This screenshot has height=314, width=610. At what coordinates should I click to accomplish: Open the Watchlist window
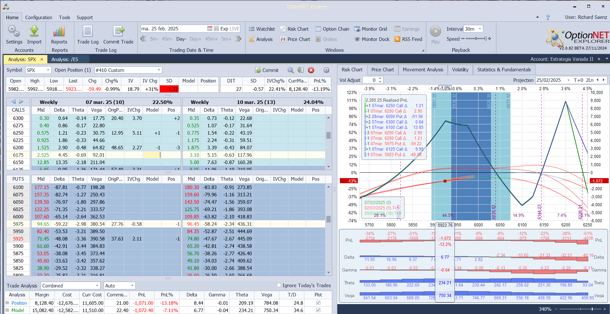[x=262, y=29]
